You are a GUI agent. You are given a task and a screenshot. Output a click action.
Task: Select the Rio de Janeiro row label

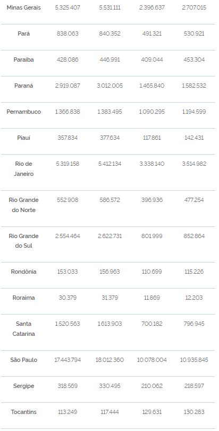(x=23, y=169)
